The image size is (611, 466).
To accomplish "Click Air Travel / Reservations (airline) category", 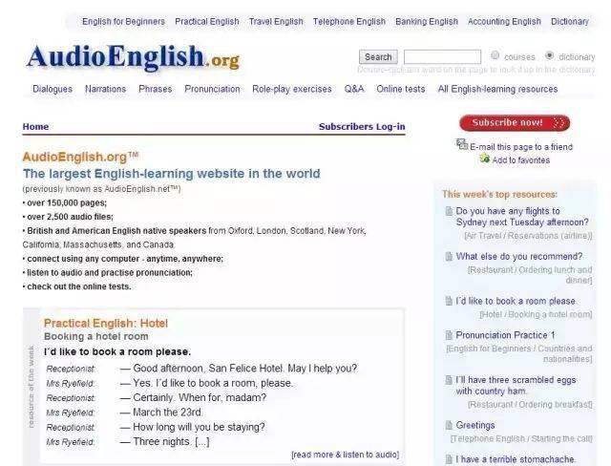I will point(528,236).
